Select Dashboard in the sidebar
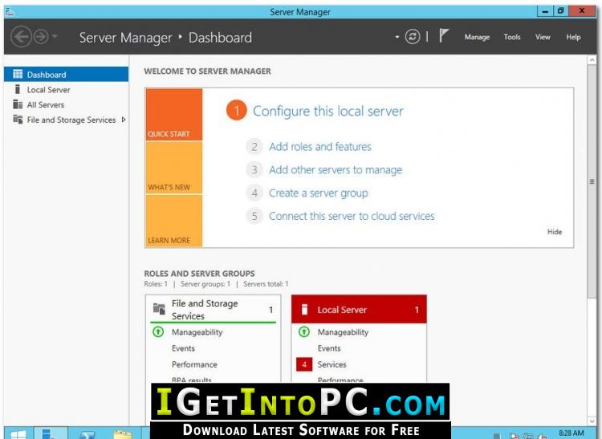 (66, 74)
